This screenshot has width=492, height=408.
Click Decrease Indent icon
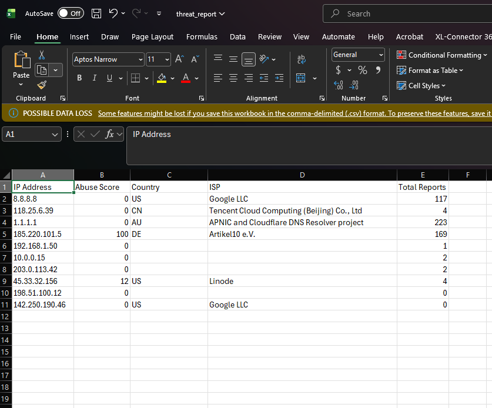264,78
